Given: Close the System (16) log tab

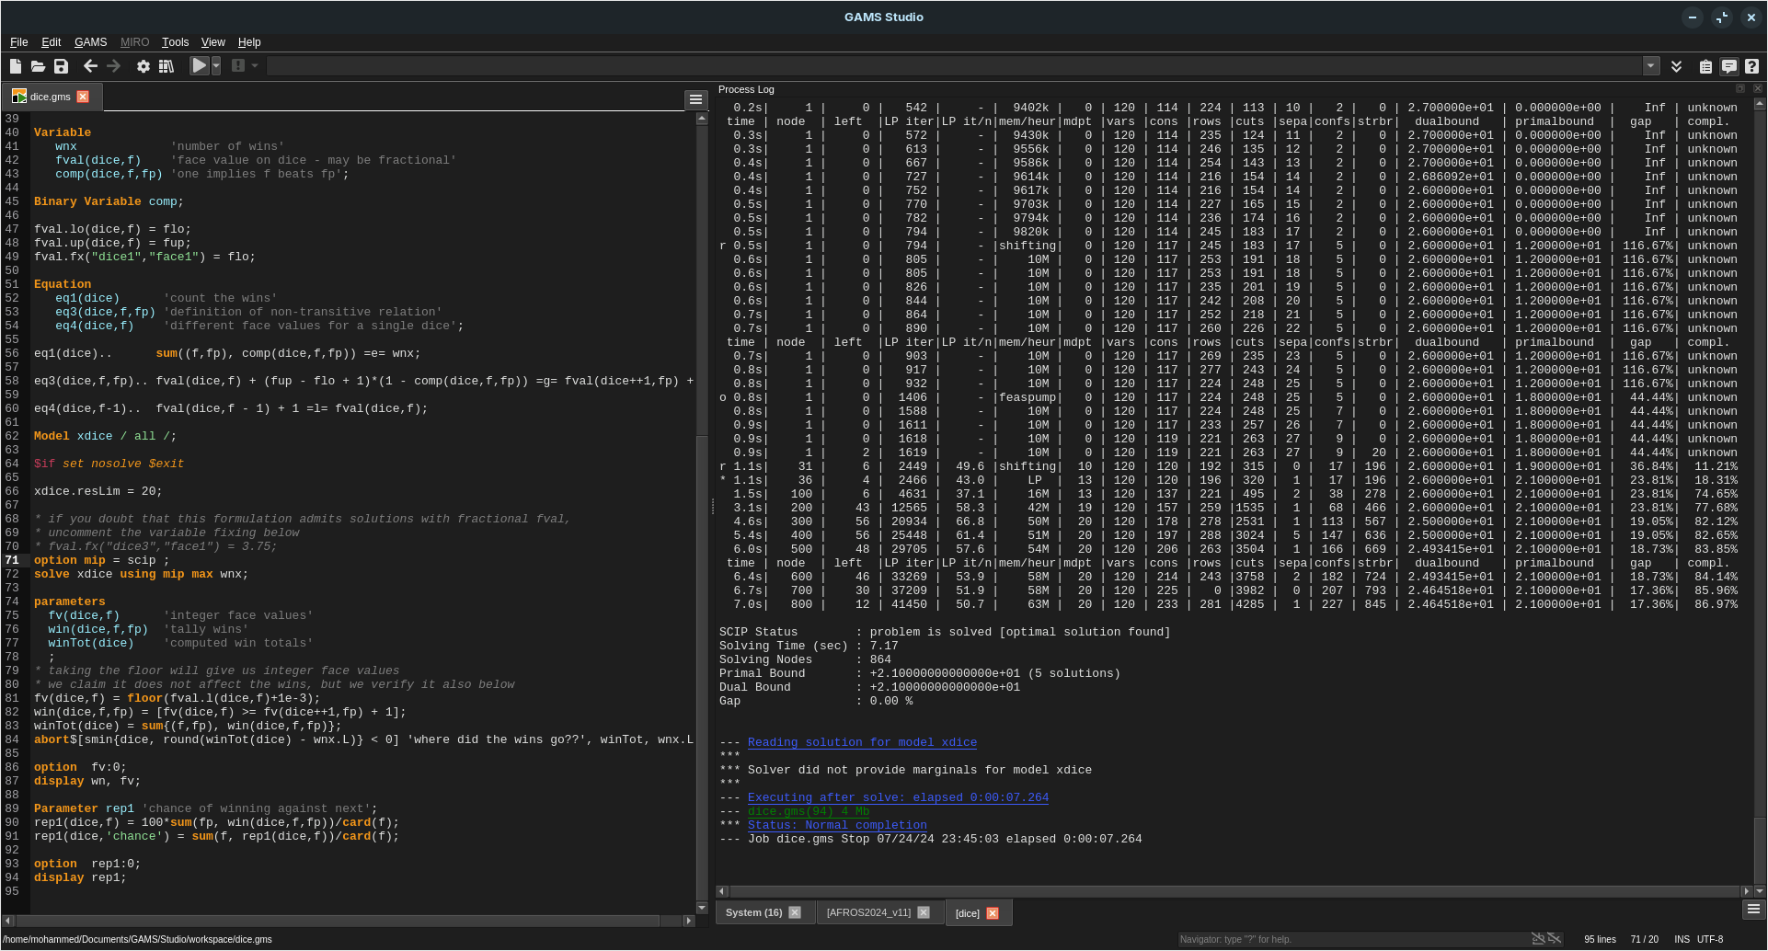Looking at the screenshot, I should coord(795,913).
